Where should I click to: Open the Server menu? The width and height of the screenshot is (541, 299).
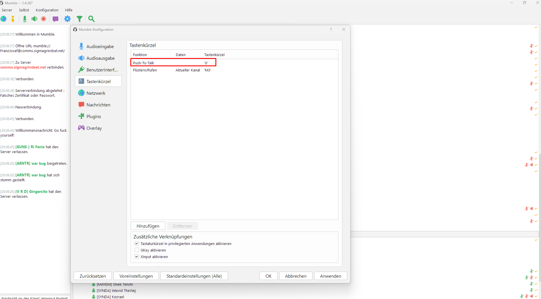pyautogui.click(x=7, y=10)
